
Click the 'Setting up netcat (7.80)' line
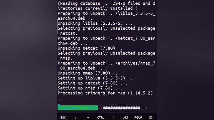[92, 83]
